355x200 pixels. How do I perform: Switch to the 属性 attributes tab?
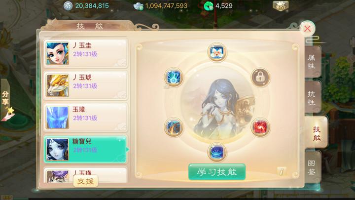coord(313,62)
